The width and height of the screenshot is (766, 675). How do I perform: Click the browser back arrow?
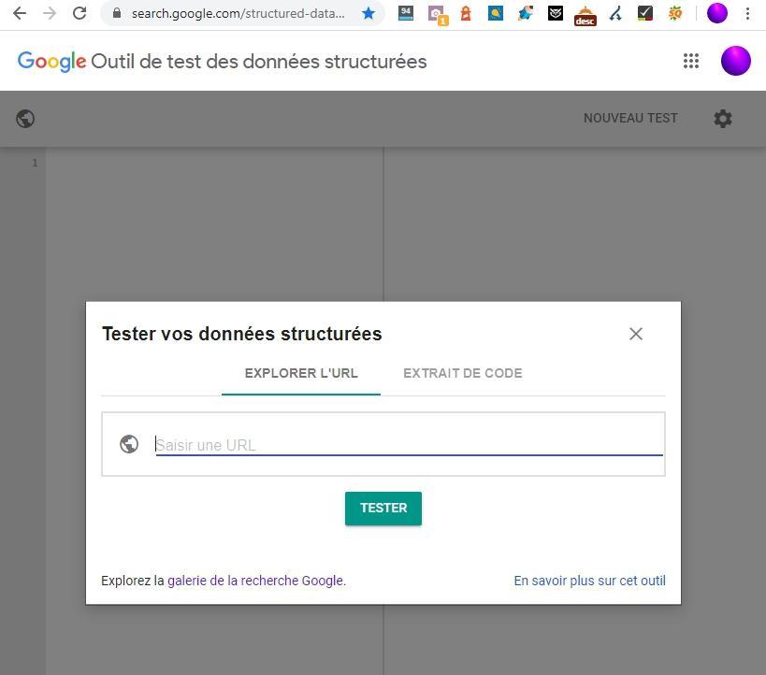(x=19, y=14)
